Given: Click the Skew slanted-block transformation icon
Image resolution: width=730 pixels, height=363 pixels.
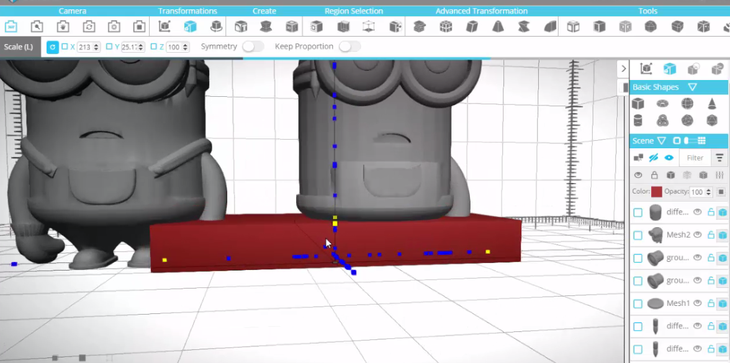Looking at the screenshot, I should click(472, 27).
